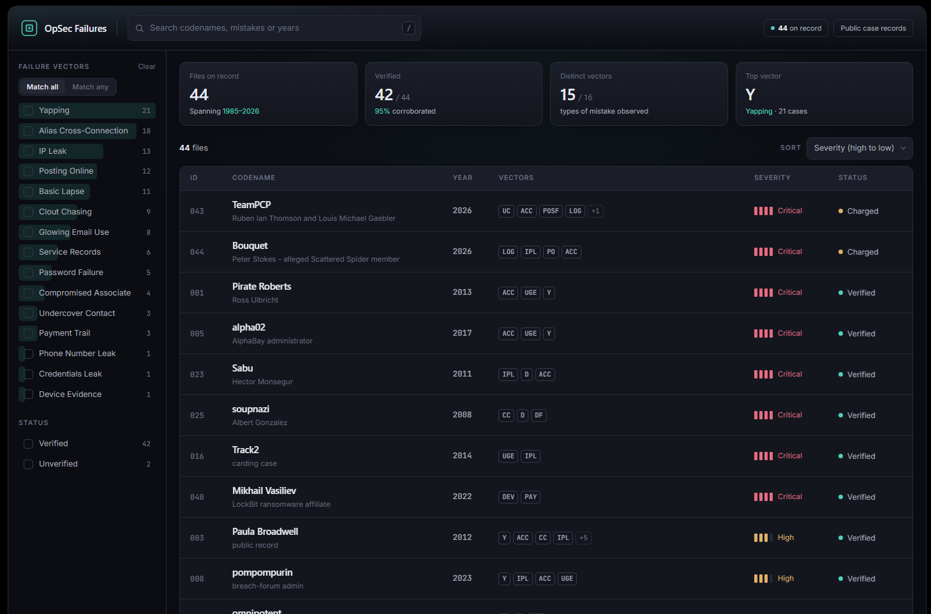Click the LOG tag on Bouquet row
Viewport: 931px width, 614px height.
tap(508, 252)
